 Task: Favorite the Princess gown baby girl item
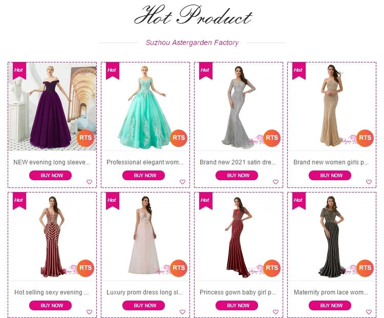pos(276,312)
